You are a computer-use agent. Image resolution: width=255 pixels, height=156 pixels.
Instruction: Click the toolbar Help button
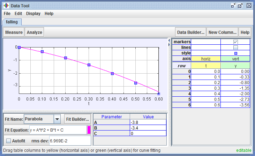tap(245, 32)
